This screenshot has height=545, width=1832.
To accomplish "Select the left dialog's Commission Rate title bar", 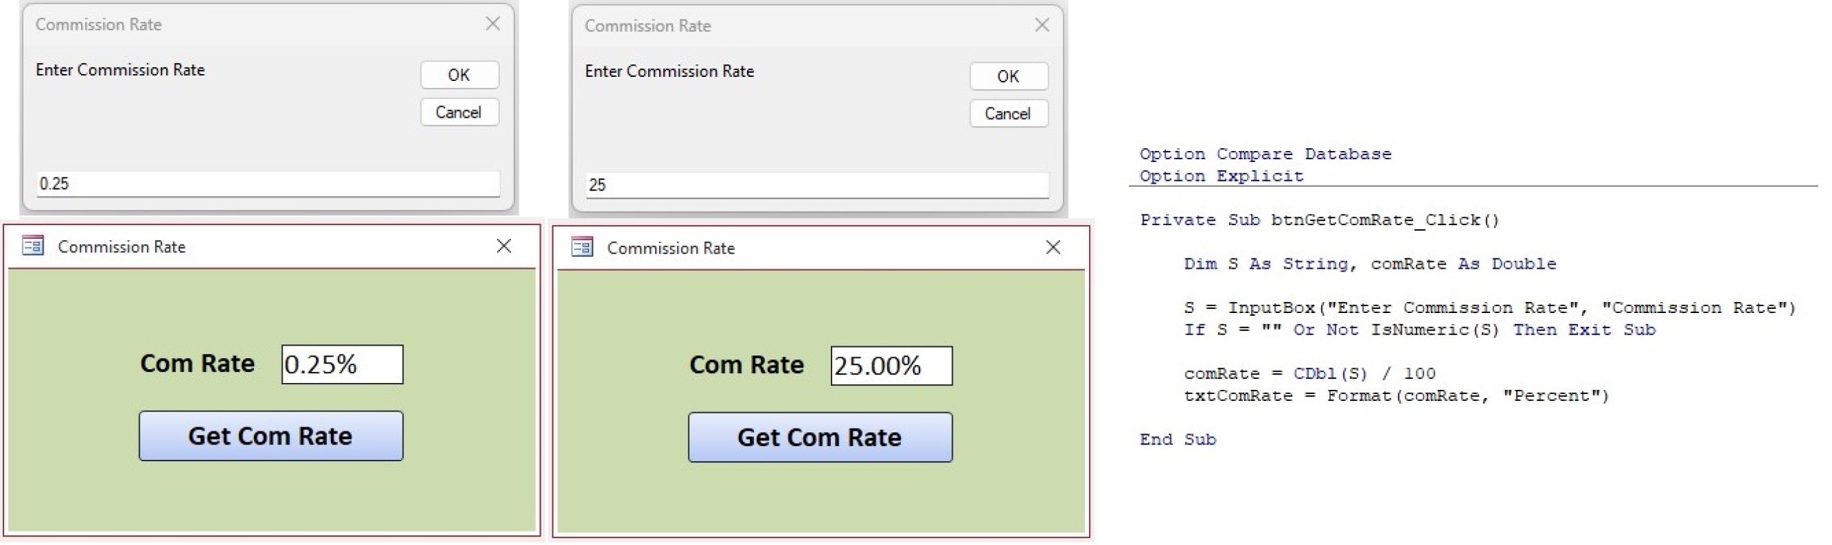I will (100, 24).
